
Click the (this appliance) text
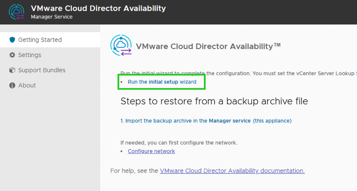point(272,121)
